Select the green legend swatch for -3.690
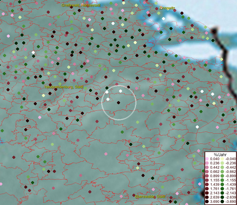This screenshot has width=237, height=205. pyautogui.click(x=222, y=202)
